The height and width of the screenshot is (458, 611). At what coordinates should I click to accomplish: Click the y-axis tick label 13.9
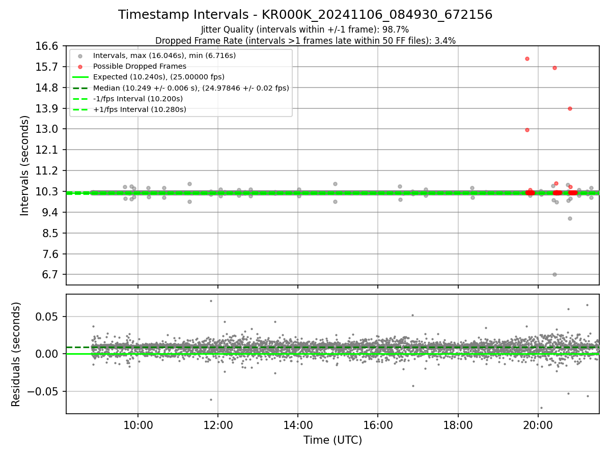click(48, 109)
